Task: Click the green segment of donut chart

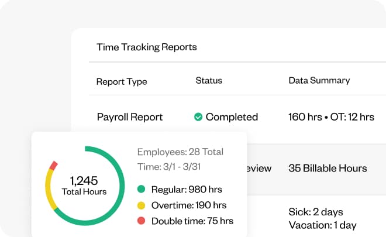Action: tap(121, 186)
